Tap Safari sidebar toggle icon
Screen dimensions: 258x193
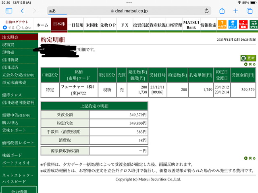[x=9, y=11]
